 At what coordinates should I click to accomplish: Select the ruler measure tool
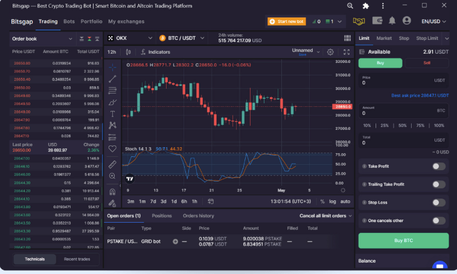point(112,164)
